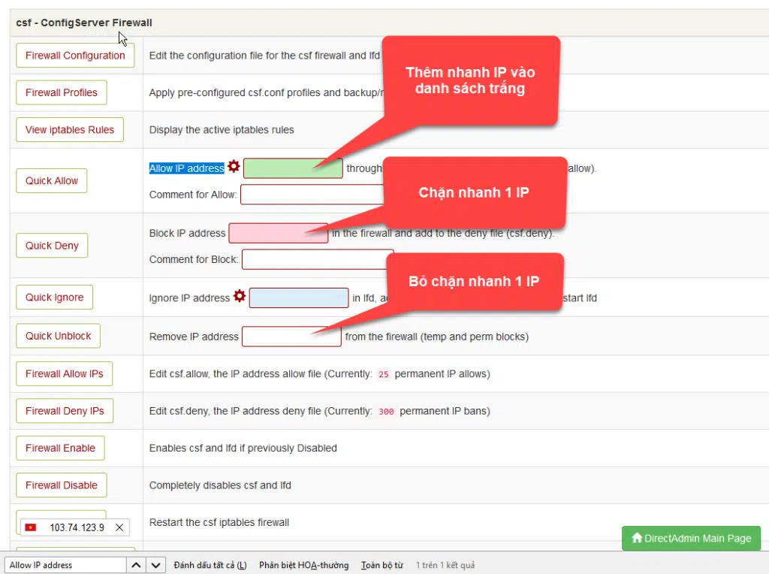769x574 pixels.
Task: Open Firewall Profiles
Action: coord(62,92)
